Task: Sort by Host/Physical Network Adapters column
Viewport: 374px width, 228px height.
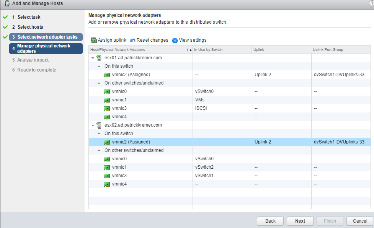Action: (x=138, y=50)
